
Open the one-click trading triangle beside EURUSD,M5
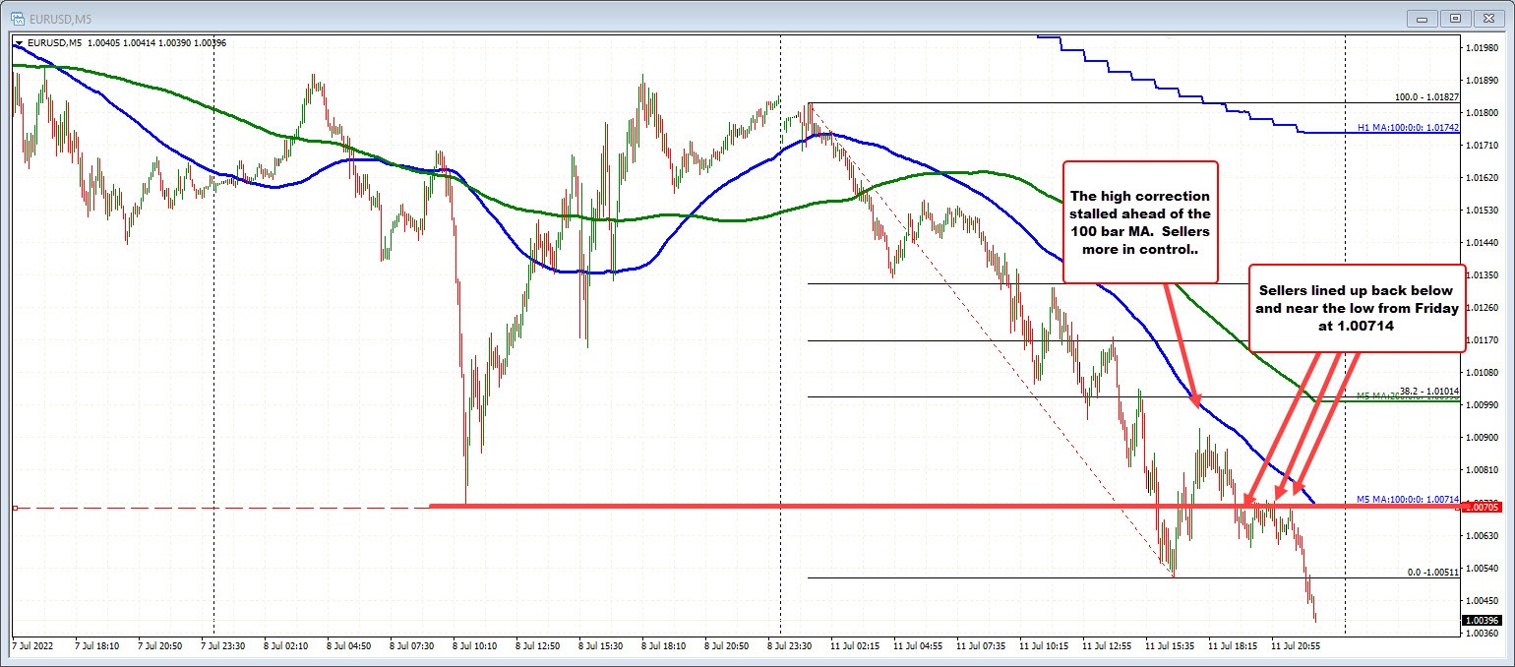point(18,42)
